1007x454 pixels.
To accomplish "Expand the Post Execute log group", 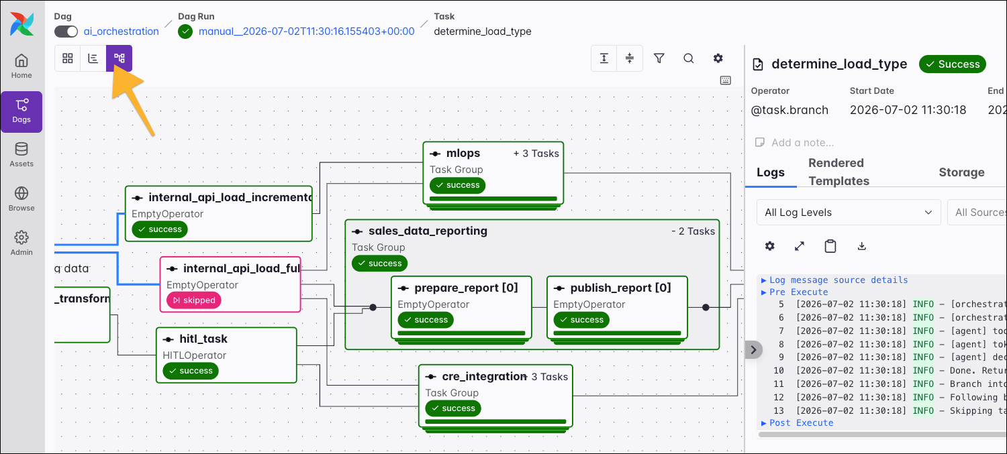I will click(x=797, y=422).
